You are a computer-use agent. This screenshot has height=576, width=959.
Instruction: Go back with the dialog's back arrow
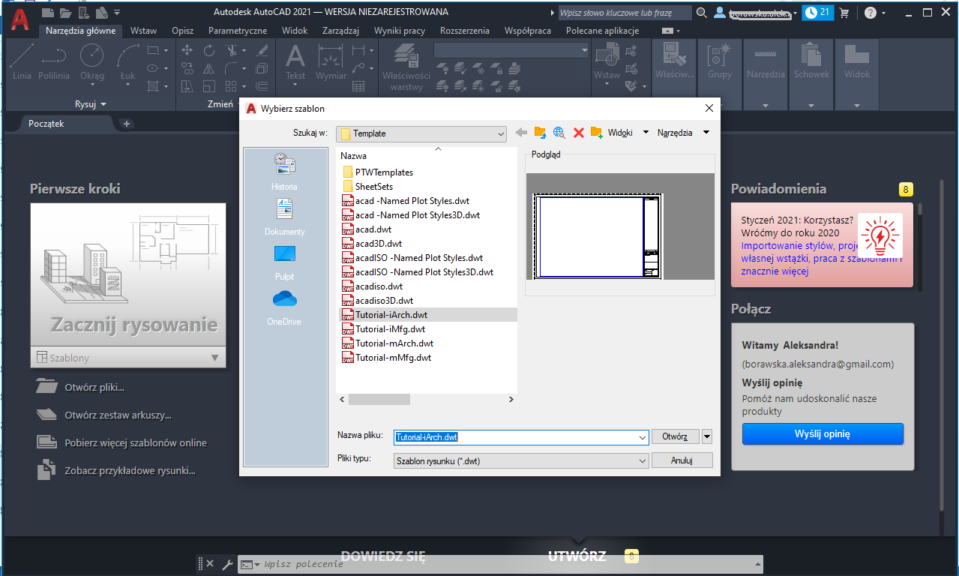pyautogui.click(x=522, y=133)
